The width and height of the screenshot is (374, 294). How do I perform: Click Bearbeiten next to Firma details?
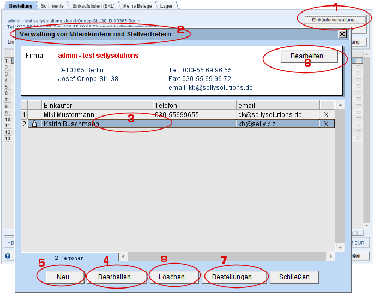(309, 56)
